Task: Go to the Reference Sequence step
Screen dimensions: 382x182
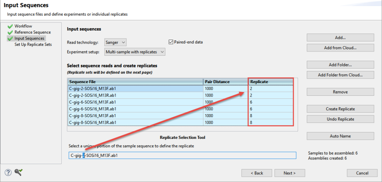Action: point(32,32)
